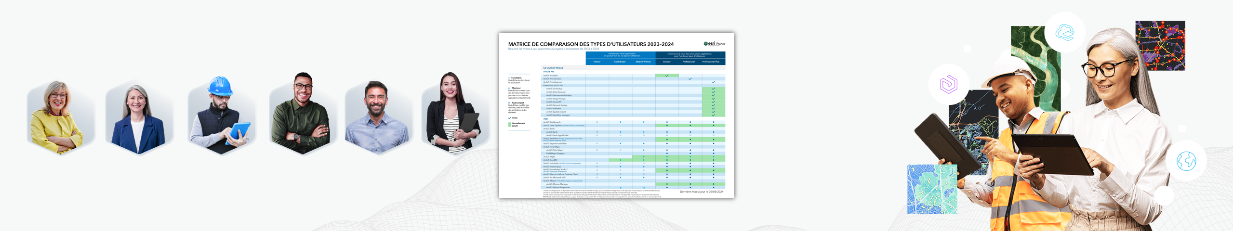
Task: Click the Esri France logo
Action: (714, 44)
